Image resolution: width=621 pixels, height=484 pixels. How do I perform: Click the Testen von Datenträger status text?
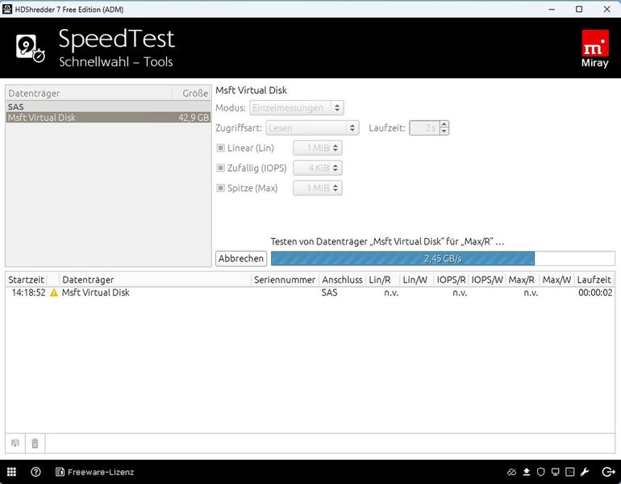pos(387,242)
